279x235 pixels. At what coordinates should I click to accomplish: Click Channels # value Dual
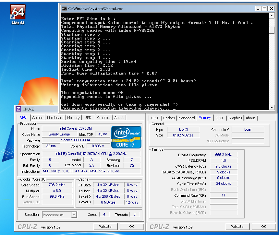click(248, 129)
